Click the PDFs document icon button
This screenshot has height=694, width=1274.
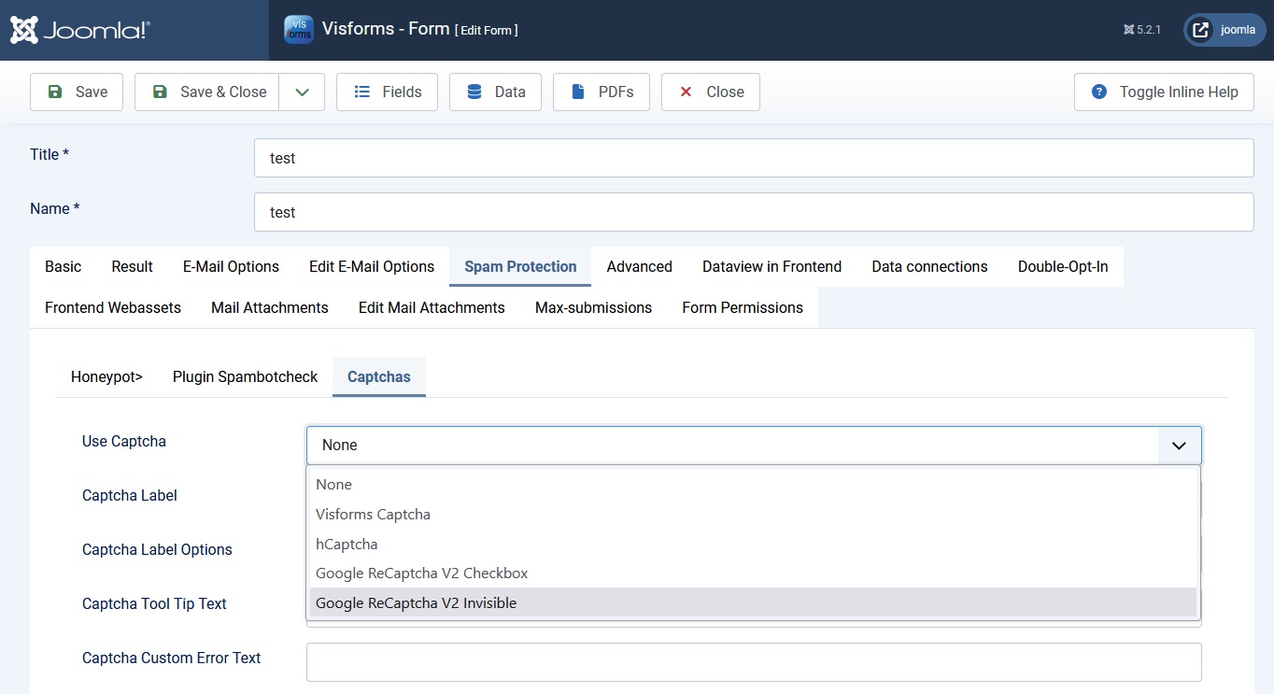pyautogui.click(x=578, y=92)
